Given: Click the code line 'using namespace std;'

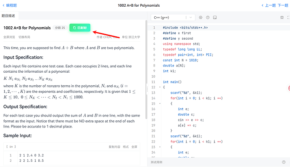Looking at the screenshot, I should point(182,44).
